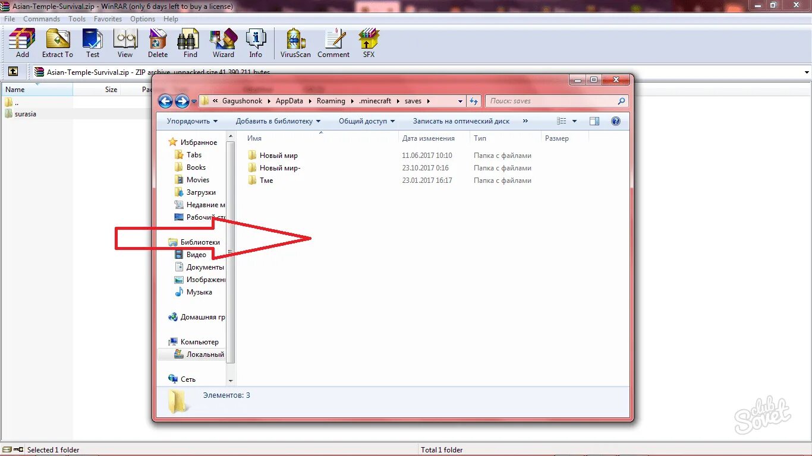Open the Commands menu
This screenshot has width=812, height=456.
point(42,19)
